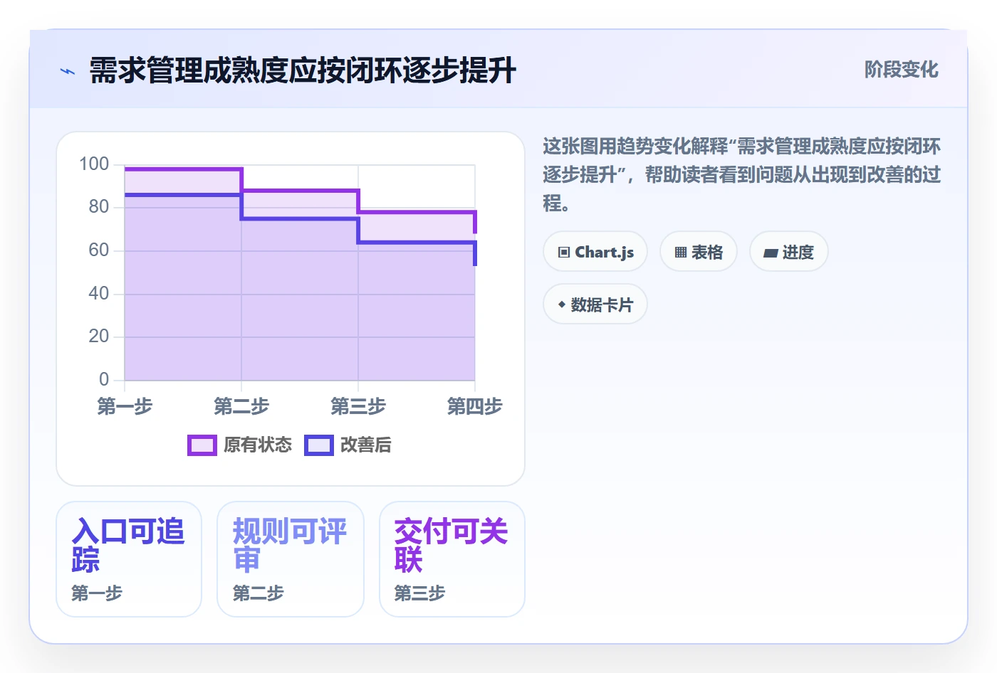Click the lightning bolt icon beside the title
This screenshot has height=673, width=997.
pos(68,71)
